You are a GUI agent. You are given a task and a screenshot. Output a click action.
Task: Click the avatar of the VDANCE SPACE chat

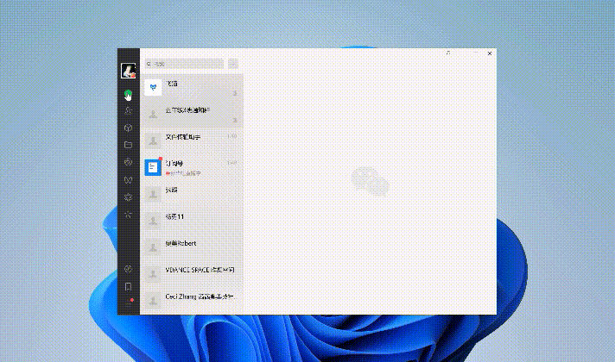point(153,274)
